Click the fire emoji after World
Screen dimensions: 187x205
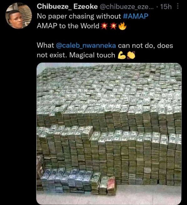122,26
